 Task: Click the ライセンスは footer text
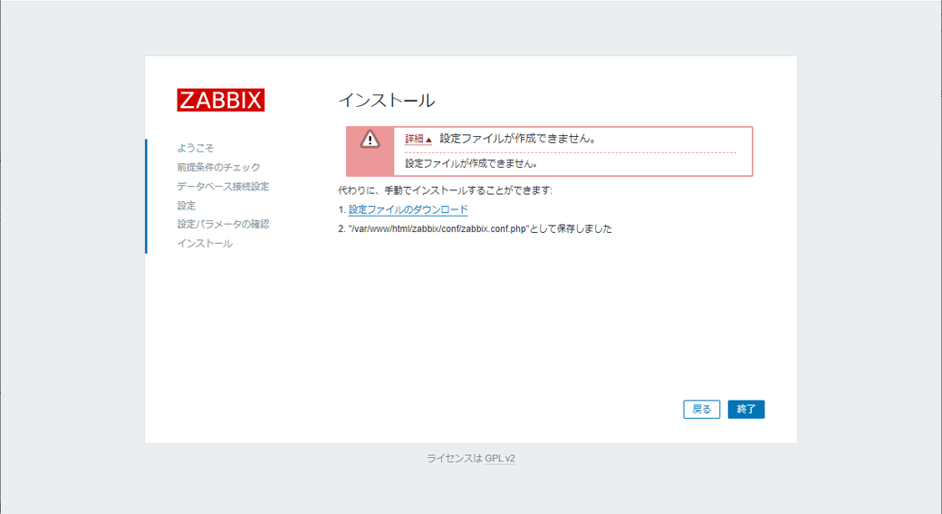454,458
